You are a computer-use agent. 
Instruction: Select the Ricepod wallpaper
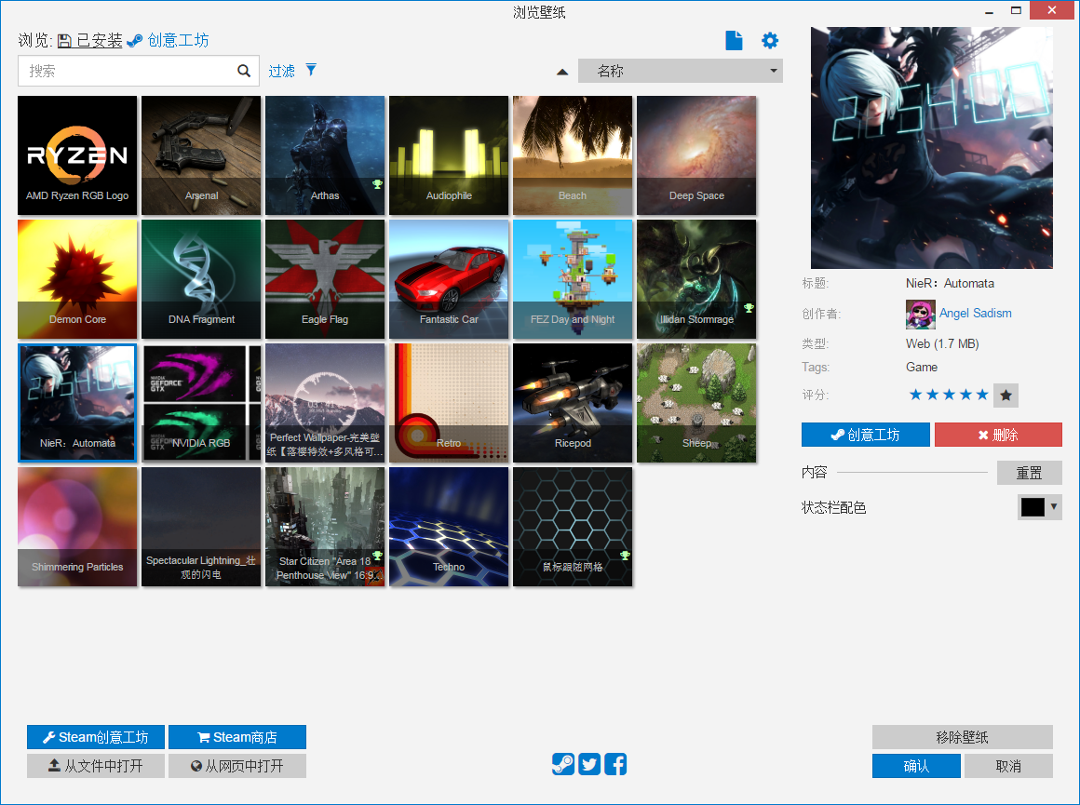pos(574,404)
